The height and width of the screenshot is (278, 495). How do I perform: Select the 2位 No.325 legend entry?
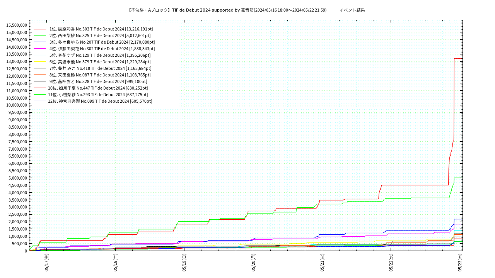pos(100,36)
